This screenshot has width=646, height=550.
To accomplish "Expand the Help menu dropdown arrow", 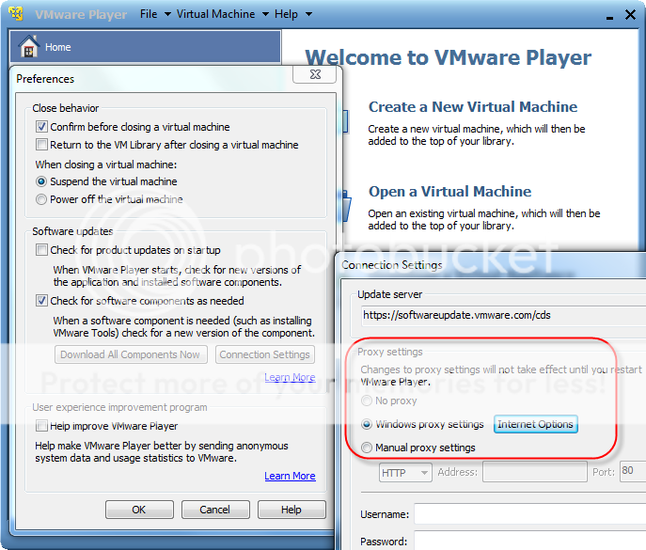I will click(x=308, y=14).
